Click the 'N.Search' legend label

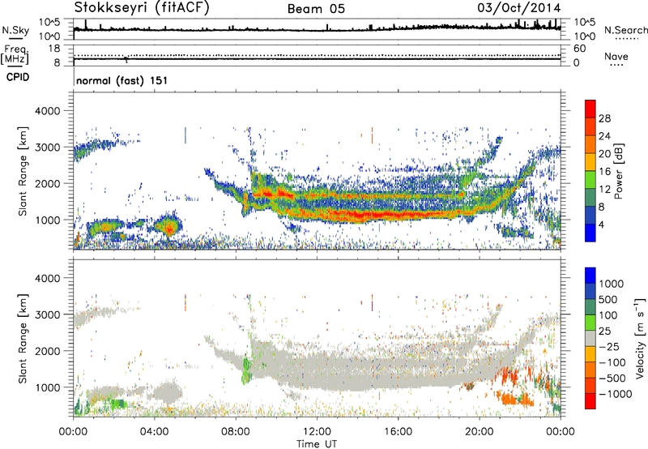pyautogui.click(x=626, y=30)
